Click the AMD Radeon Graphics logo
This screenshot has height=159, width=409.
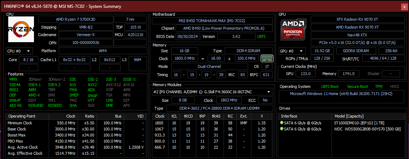pos(294,29)
